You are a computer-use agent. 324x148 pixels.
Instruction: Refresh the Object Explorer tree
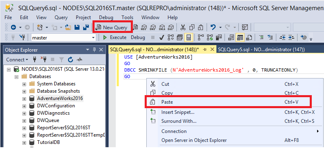click(71, 60)
